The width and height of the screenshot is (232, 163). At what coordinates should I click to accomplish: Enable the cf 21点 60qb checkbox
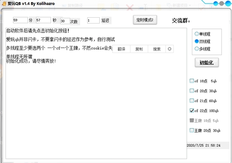[192, 101]
